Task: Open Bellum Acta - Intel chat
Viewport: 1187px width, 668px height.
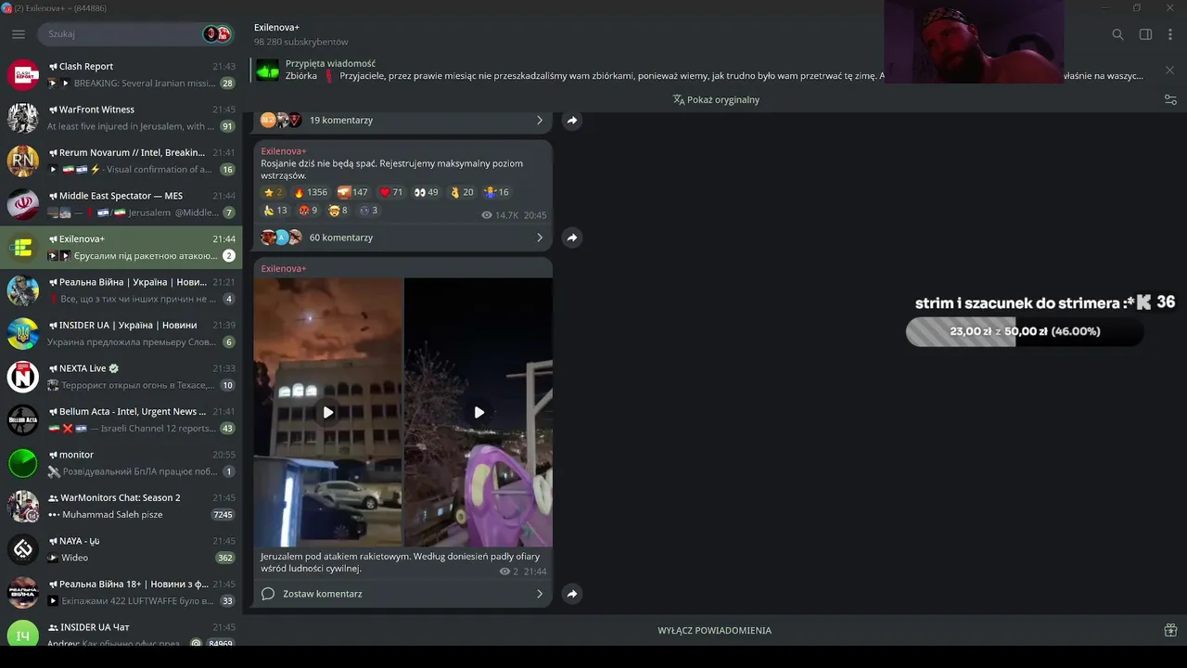Action: pos(121,420)
